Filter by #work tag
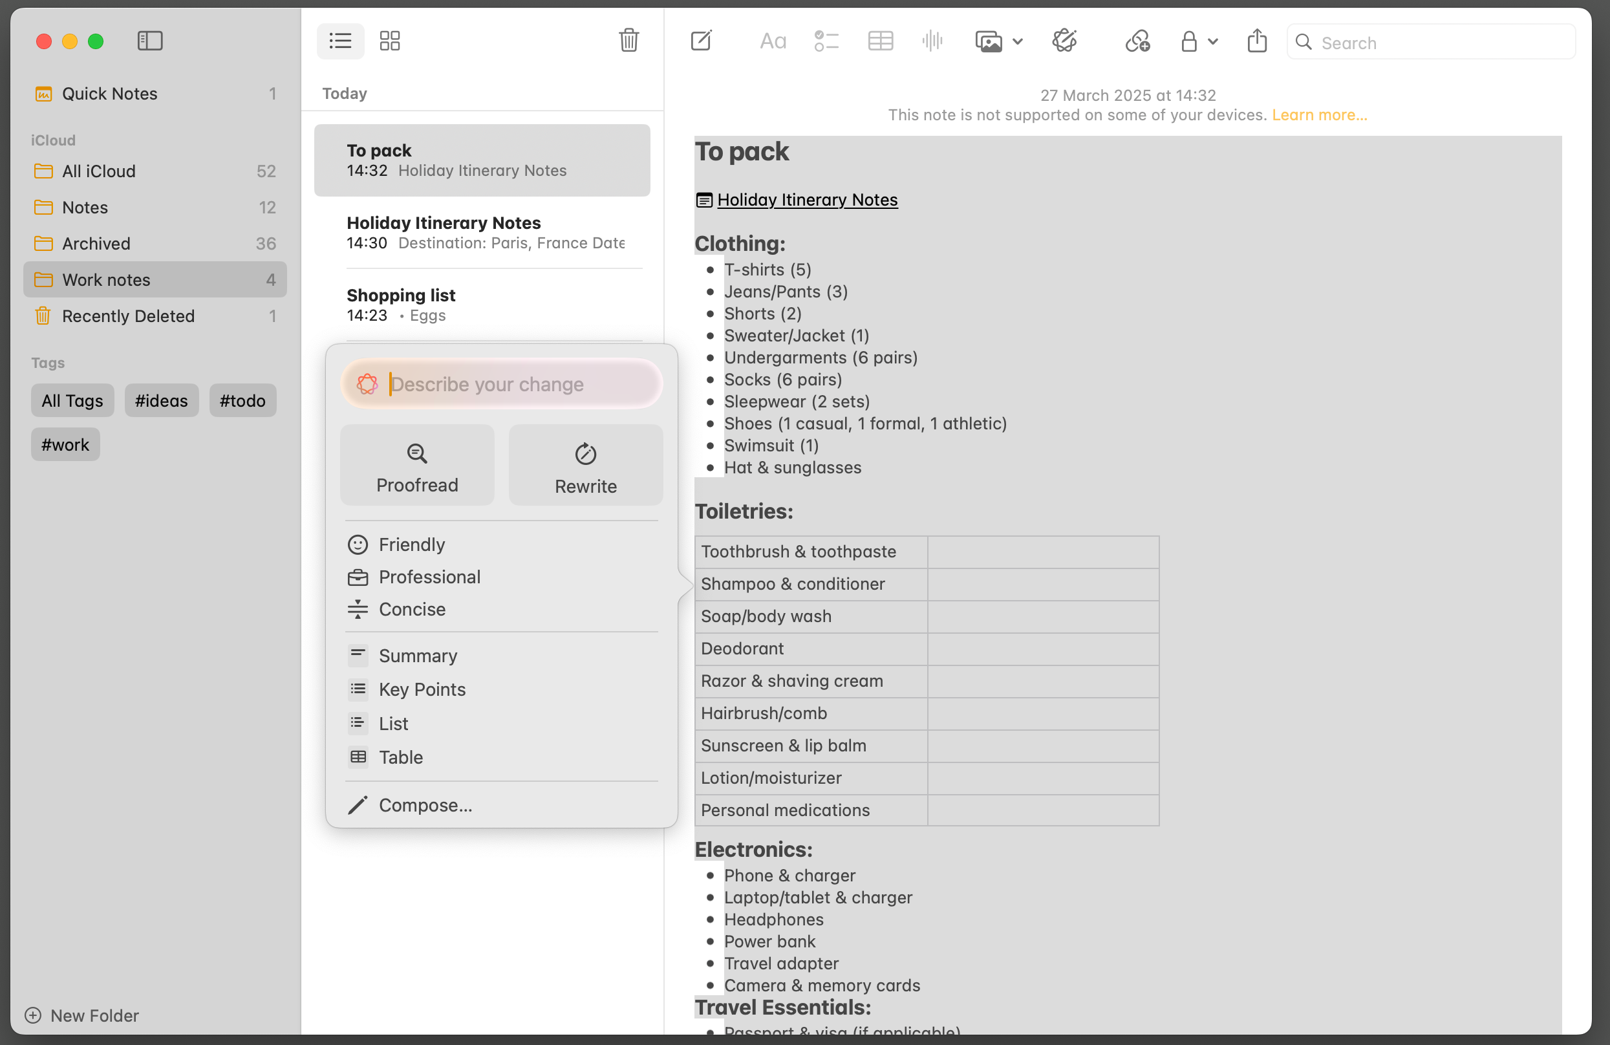Viewport: 1610px width, 1045px height. pyautogui.click(x=65, y=444)
